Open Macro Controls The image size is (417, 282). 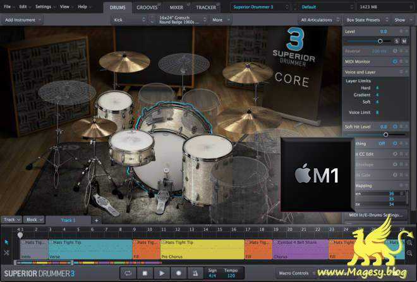tap(296, 273)
